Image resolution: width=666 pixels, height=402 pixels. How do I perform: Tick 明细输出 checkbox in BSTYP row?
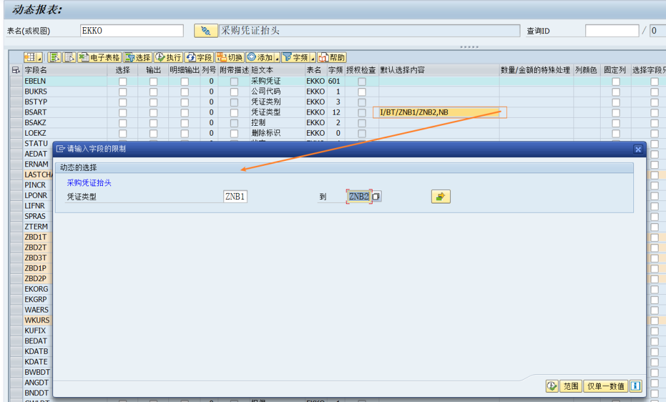coord(184,102)
